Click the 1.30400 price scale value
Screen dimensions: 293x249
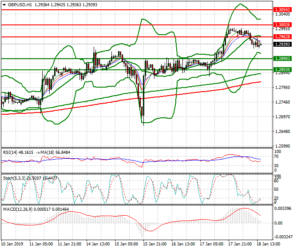click(283, 14)
